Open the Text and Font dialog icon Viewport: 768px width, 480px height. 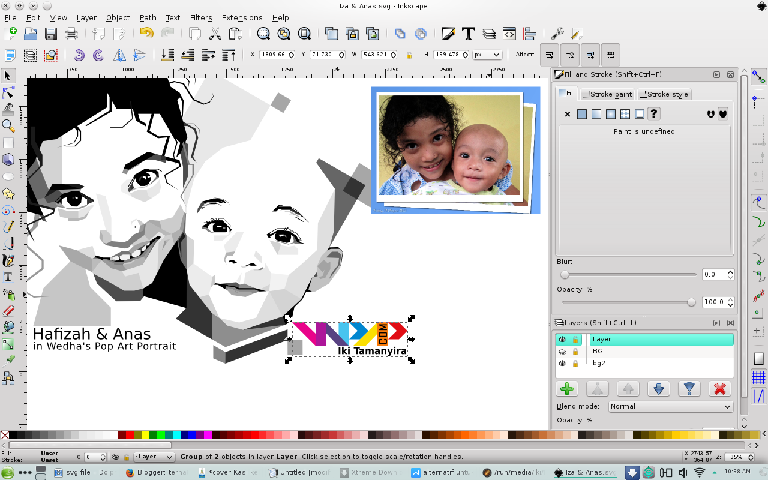point(468,34)
